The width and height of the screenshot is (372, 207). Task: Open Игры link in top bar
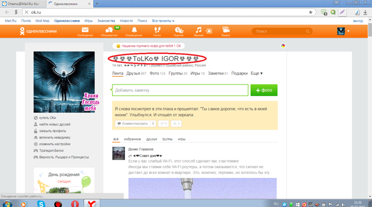pos(88,21)
